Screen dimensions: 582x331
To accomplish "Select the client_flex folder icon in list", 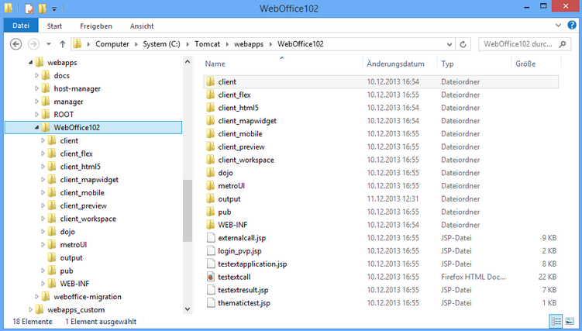I will pyautogui.click(x=211, y=95).
